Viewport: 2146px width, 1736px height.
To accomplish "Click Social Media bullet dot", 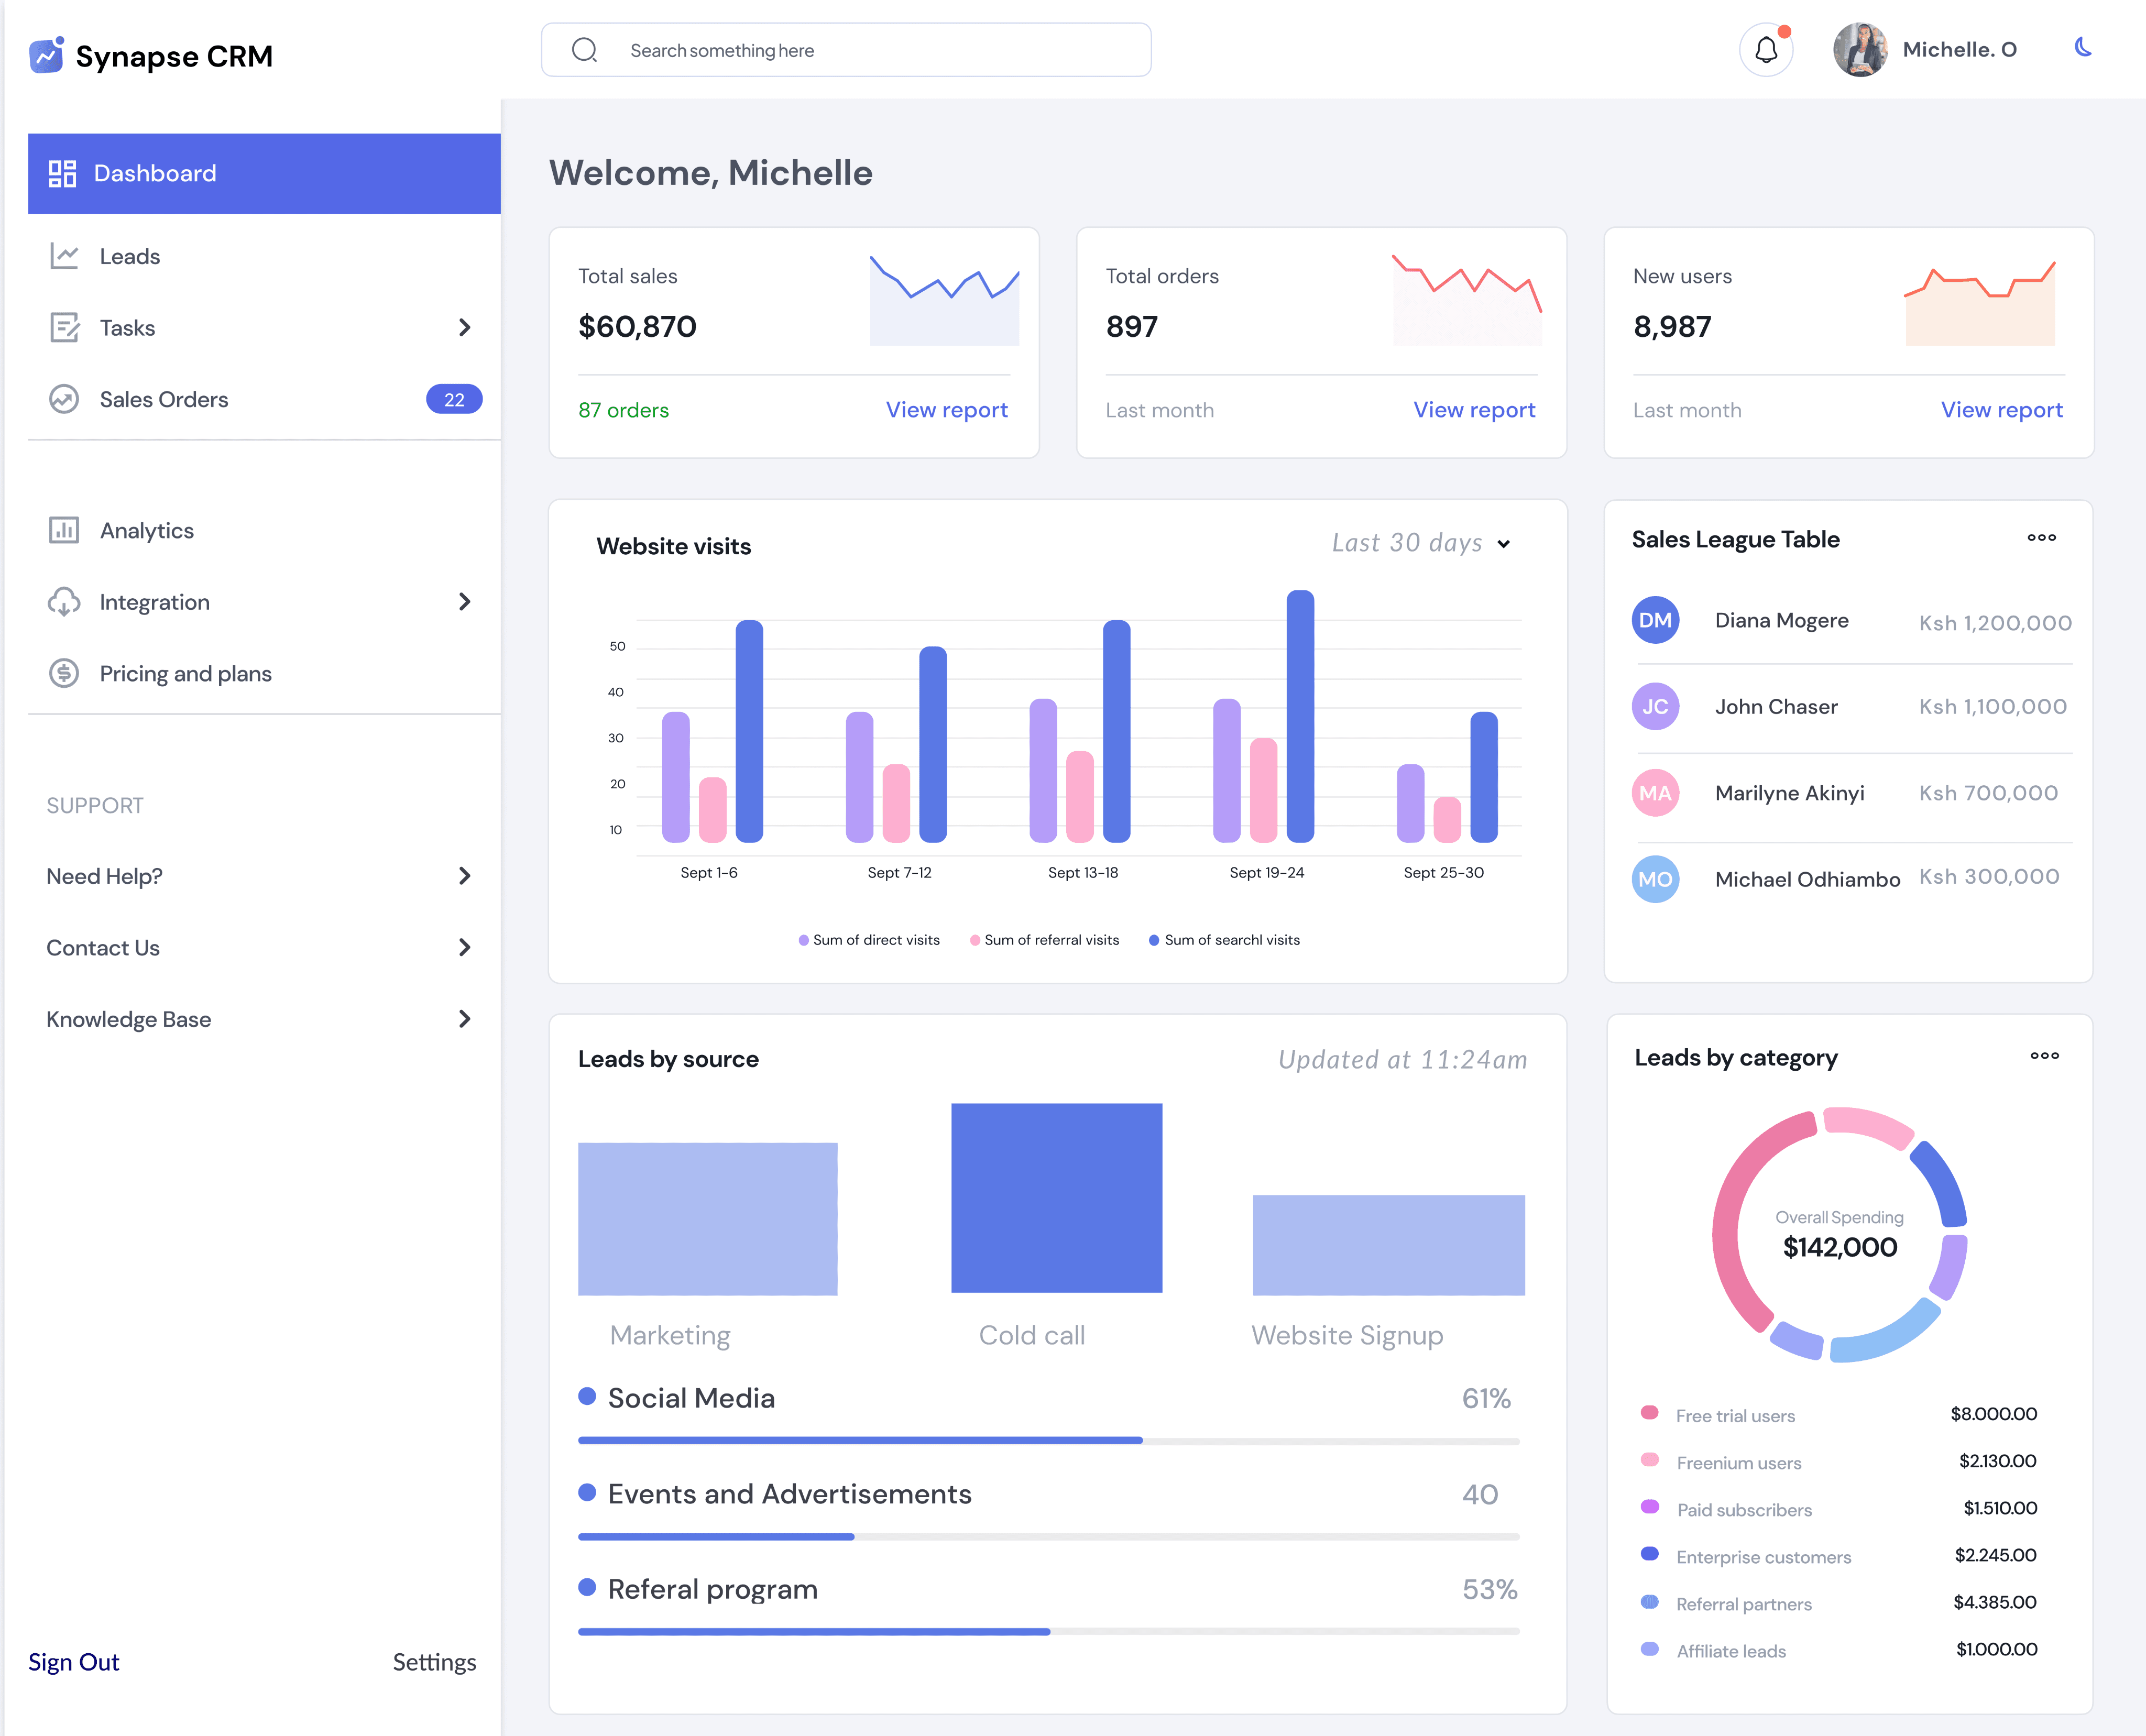I will coord(587,1396).
